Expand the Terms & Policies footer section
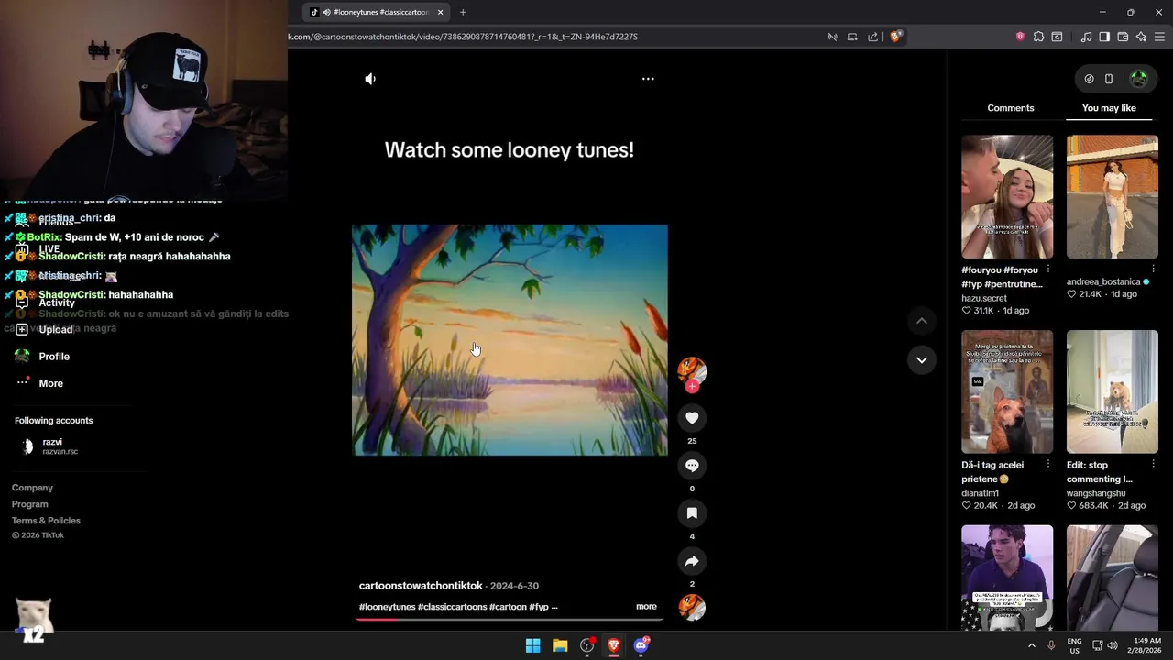This screenshot has height=660, width=1173. tap(46, 521)
